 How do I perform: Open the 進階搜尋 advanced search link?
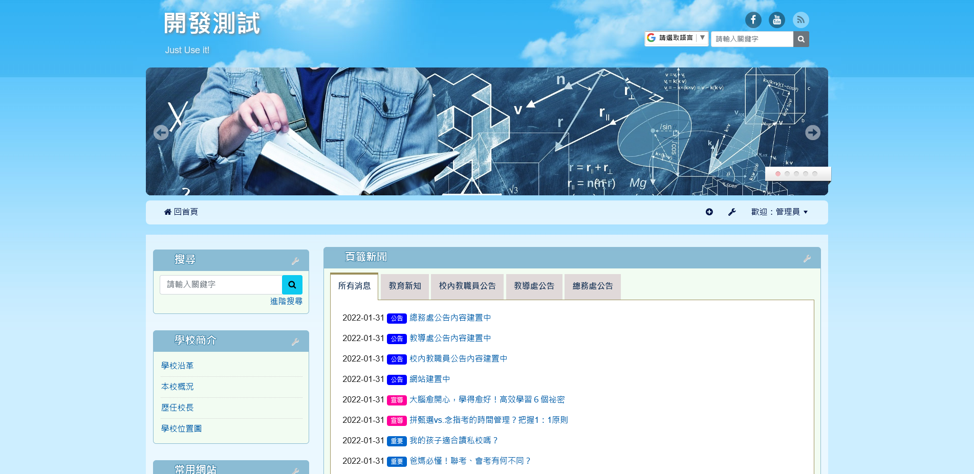click(286, 301)
